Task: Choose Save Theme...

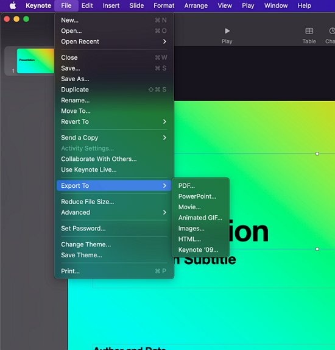Action: tap(114, 255)
